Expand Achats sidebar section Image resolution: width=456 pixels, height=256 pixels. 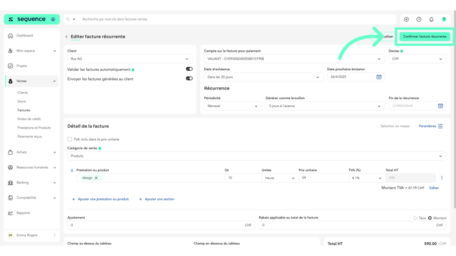click(x=32, y=152)
